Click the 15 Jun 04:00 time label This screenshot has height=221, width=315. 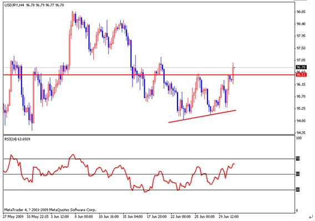click(x=133, y=217)
